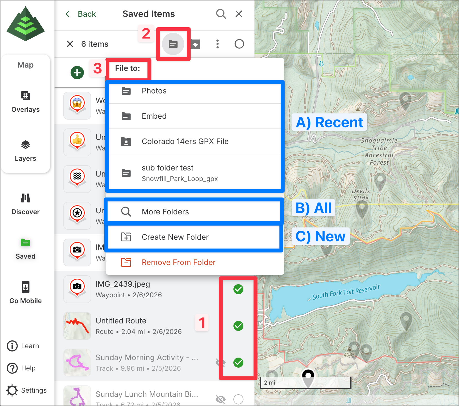
Task: Toggle the select-all circle in selection bar
Action: [239, 44]
